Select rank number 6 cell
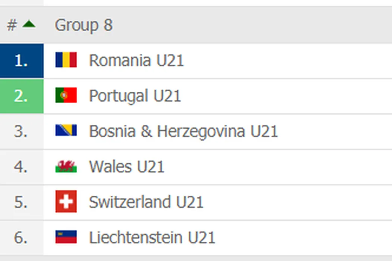Image resolution: width=392 pixels, height=261 pixels. pos(21,238)
